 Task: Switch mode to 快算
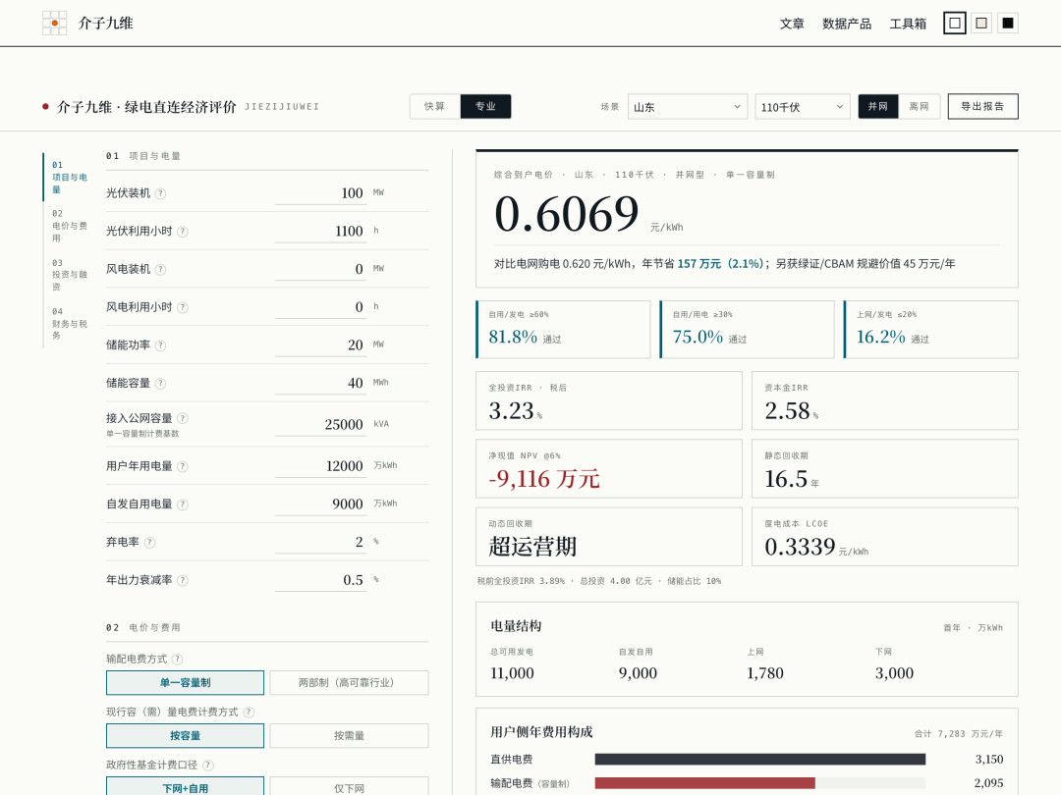(434, 106)
